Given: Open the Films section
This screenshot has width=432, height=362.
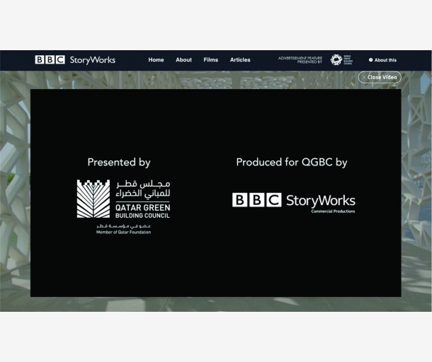Looking at the screenshot, I should pos(211,59).
